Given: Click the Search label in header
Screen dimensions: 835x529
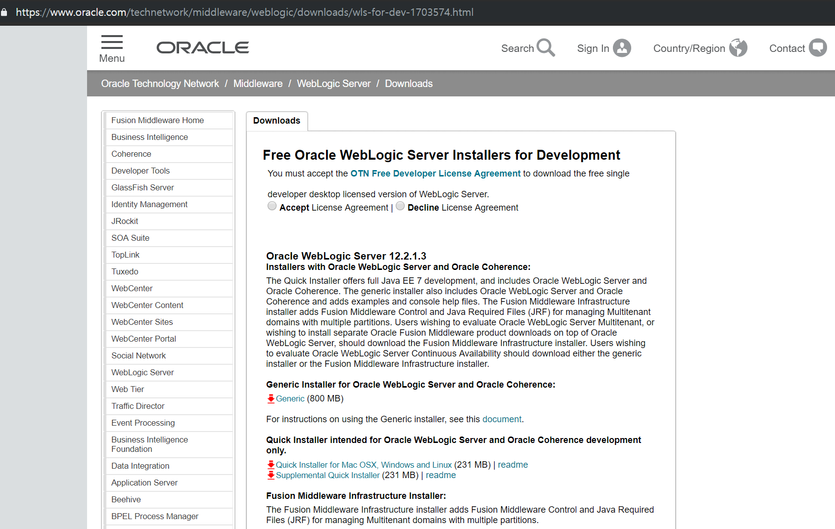Looking at the screenshot, I should (517, 48).
